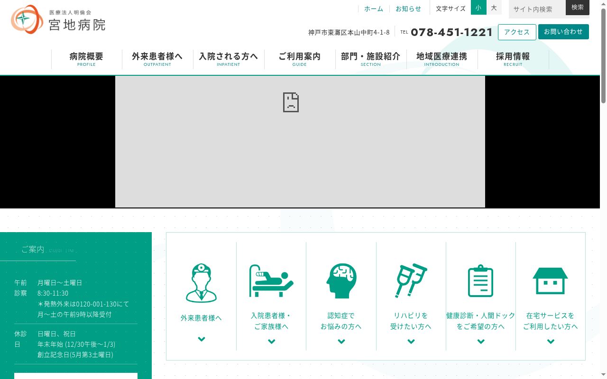This screenshot has height=379, width=607.
Task: Expand the chevron under 健康診断・人間ドック
Action: 481,341
